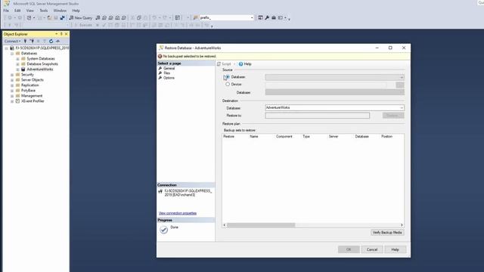The image size is (484, 272).
Task: Collapse the server node in Object Explorer
Action: pos(7,48)
